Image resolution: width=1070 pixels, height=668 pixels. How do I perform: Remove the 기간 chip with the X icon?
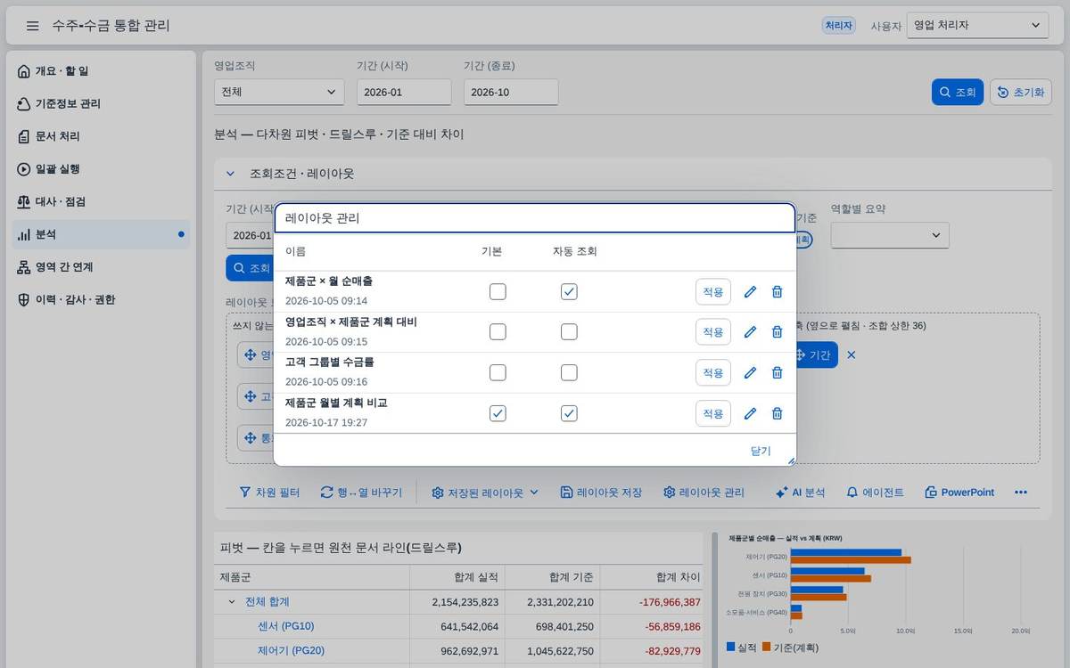coord(851,354)
